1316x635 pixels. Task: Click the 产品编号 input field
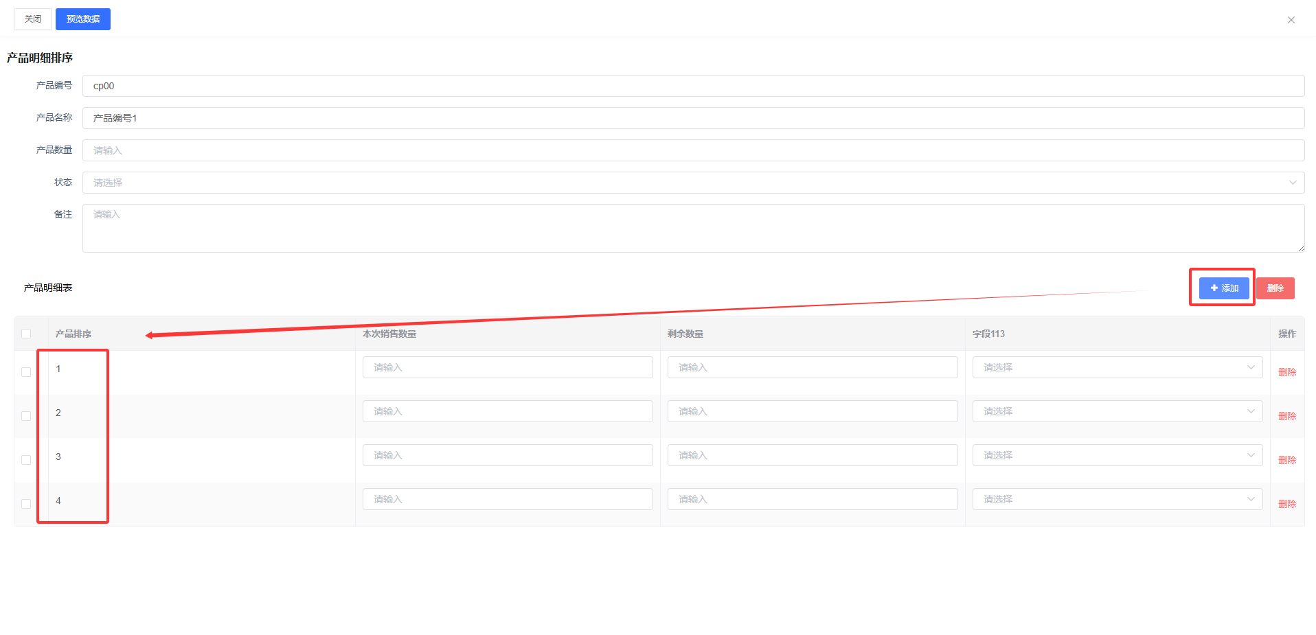pos(693,86)
